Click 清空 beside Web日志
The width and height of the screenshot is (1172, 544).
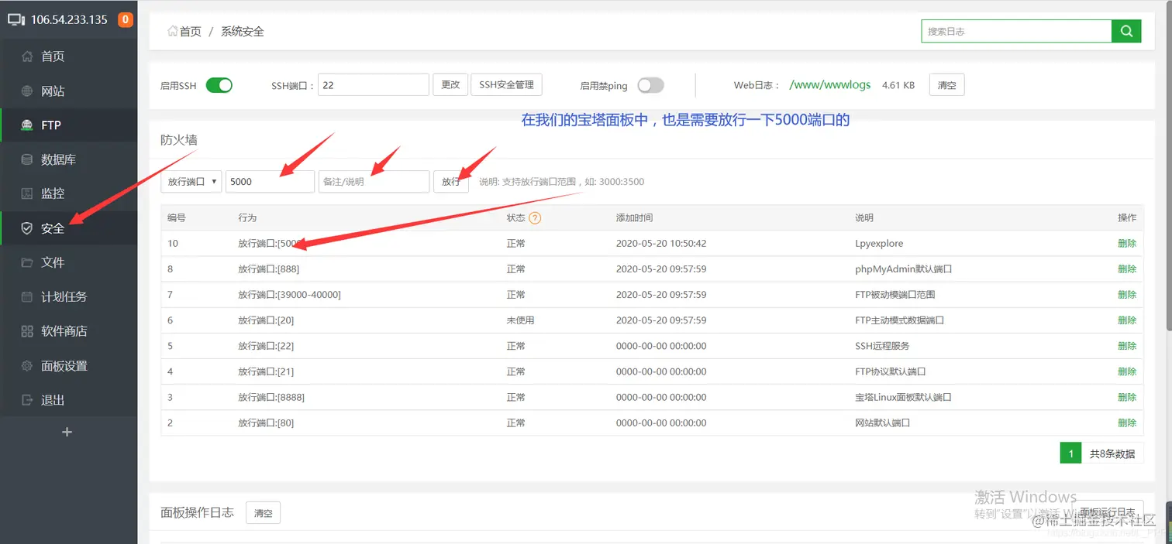click(x=946, y=85)
